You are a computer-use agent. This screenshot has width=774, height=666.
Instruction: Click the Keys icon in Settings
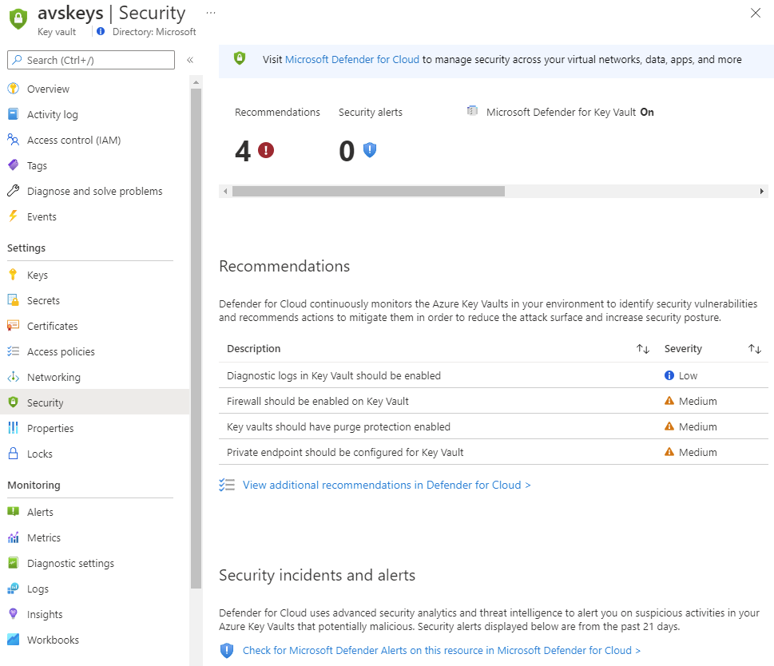(13, 275)
